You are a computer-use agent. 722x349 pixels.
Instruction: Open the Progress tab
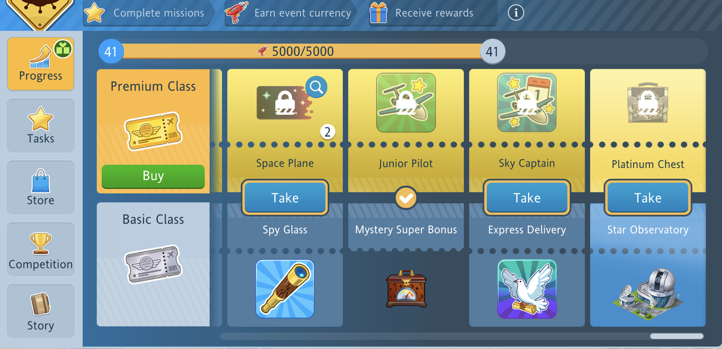41,63
